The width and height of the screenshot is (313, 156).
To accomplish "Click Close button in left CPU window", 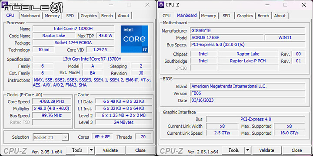I will click(x=140, y=150).
